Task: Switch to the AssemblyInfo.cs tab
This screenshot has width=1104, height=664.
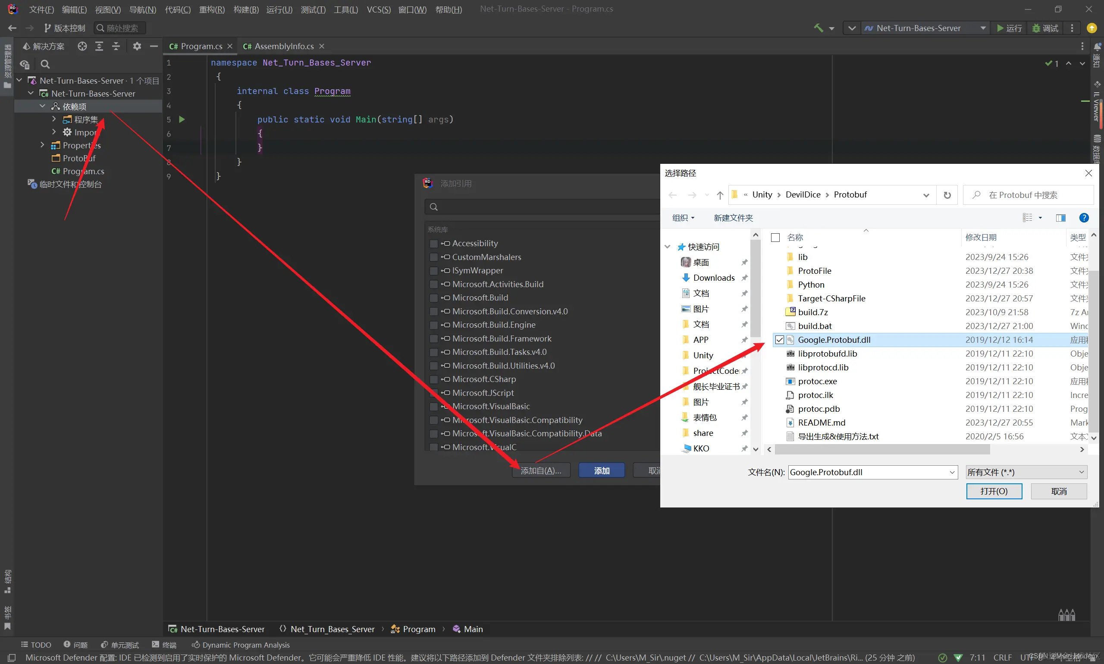Action: click(x=283, y=46)
